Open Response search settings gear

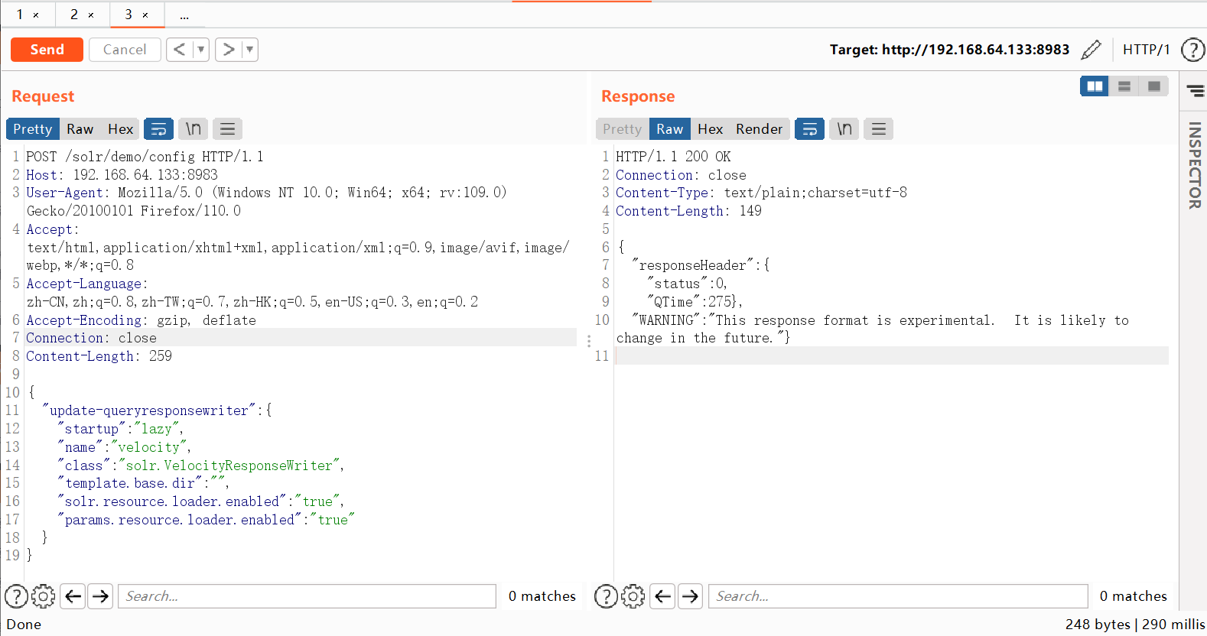pyautogui.click(x=633, y=596)
